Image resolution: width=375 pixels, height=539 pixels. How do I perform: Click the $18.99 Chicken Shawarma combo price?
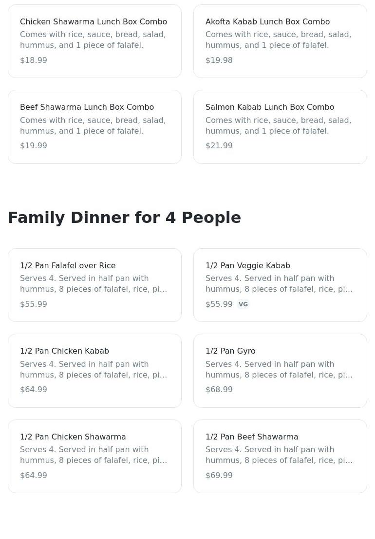click(x=34, y=60)
